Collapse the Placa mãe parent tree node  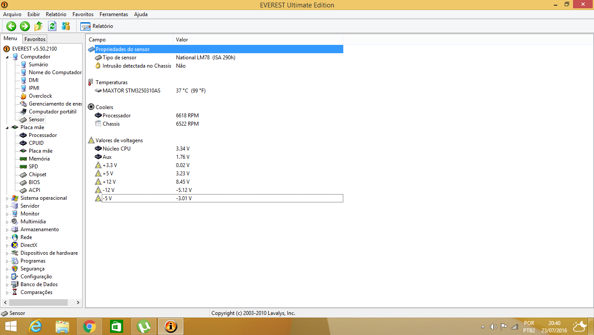tap(7, 127)
